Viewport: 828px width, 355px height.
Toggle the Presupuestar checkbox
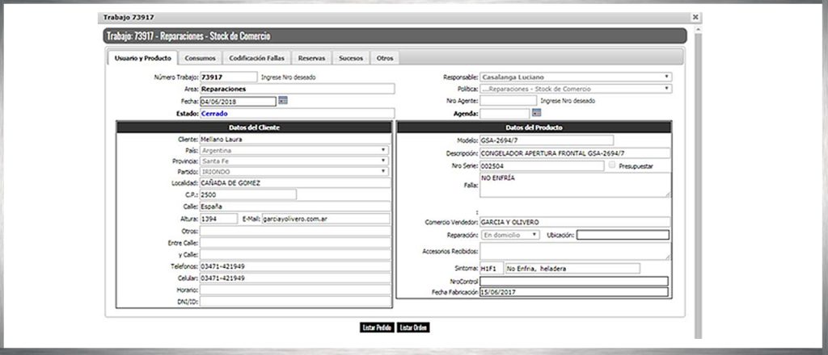[613, 165]
